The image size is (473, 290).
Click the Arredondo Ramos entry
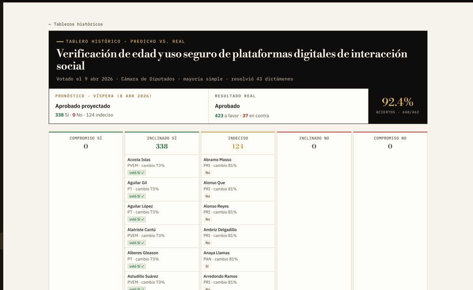(x=238, y=281)
